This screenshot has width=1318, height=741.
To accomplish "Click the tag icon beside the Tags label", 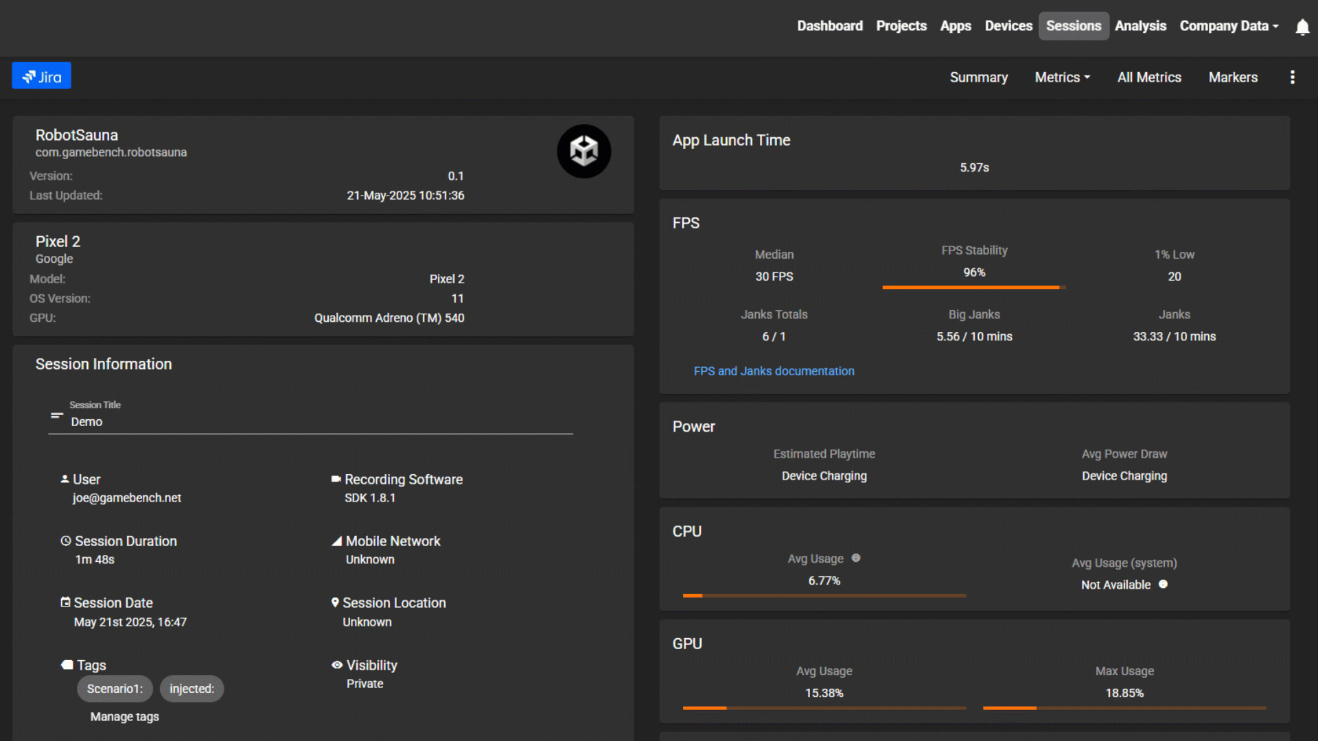I will (x=67, y=664).
